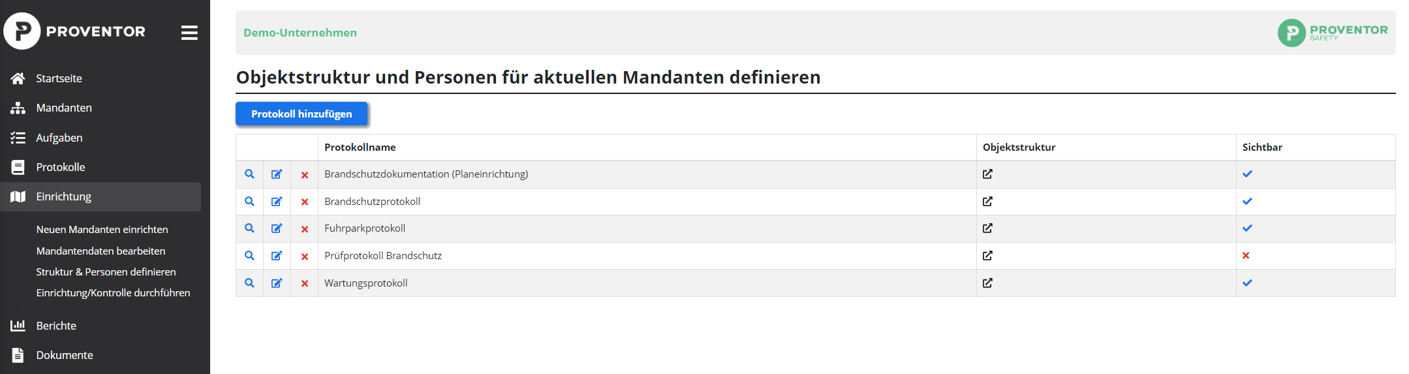Open magnifier view for Brandschutzprotokoll row
The width and height of the screenshot is (1409, 374).
[249, 202]
